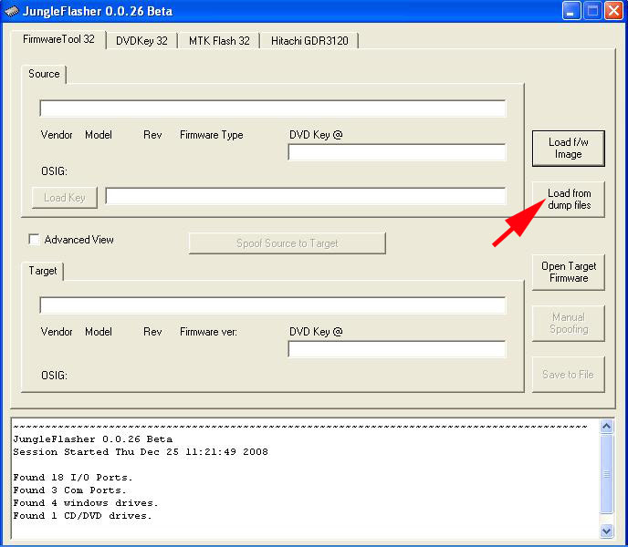Screen dimensions: 628x547
Task: Open the DVDKey 32 tab
Action: click(x=141, y=41)
